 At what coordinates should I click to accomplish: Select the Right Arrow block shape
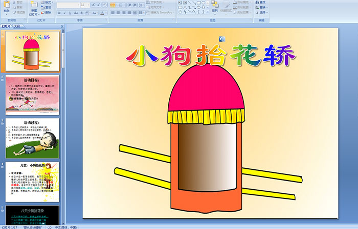coord(198,7)
